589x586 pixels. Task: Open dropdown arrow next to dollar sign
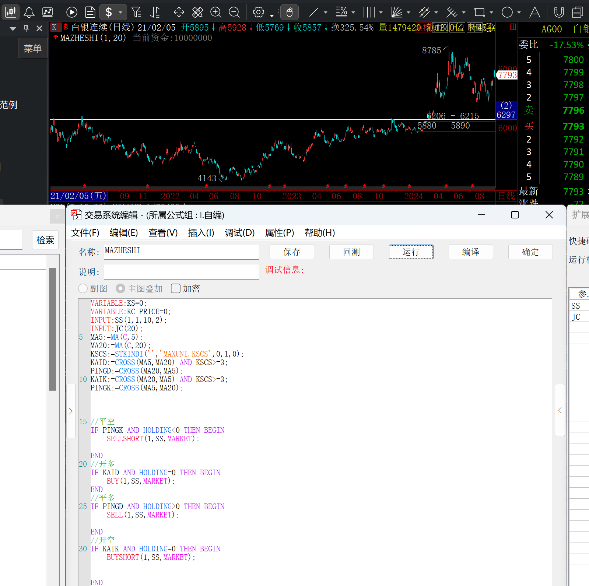click(120, 13)
